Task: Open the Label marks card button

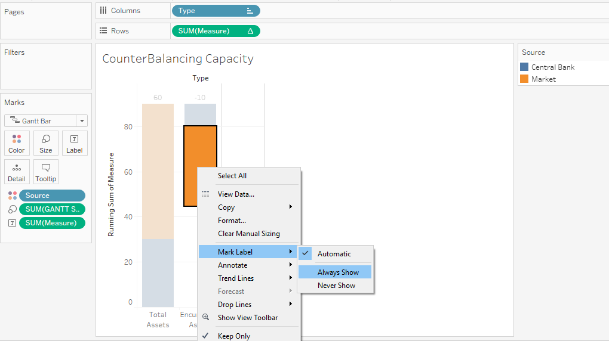Action: tap(75, 143)
